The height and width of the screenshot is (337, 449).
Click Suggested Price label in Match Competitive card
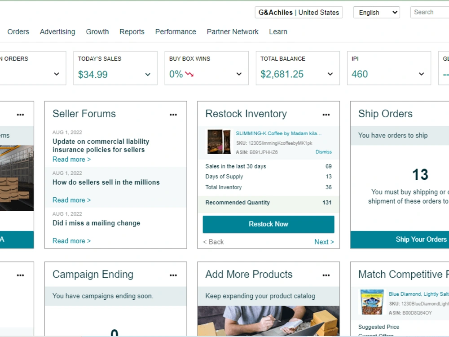click(379, 327)
